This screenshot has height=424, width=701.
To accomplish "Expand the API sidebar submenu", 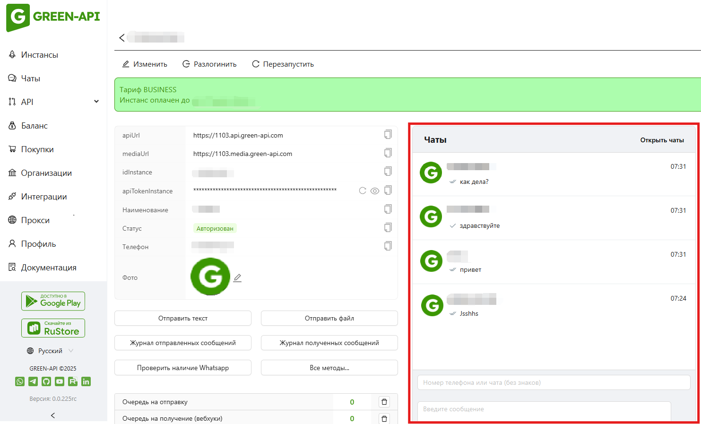I will (x=96, y=102).
